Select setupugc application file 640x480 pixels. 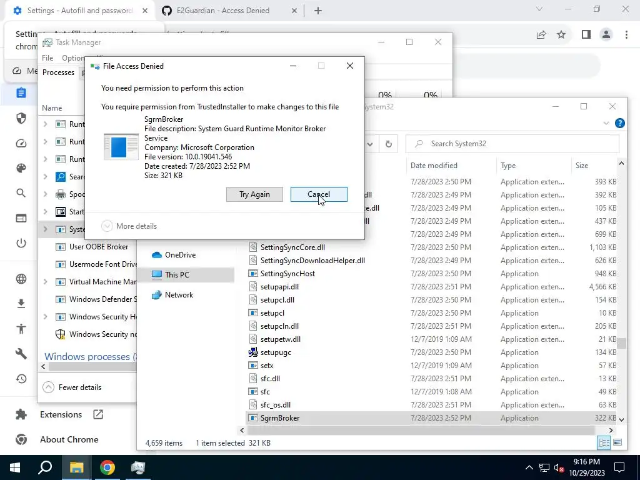[276, 352]
